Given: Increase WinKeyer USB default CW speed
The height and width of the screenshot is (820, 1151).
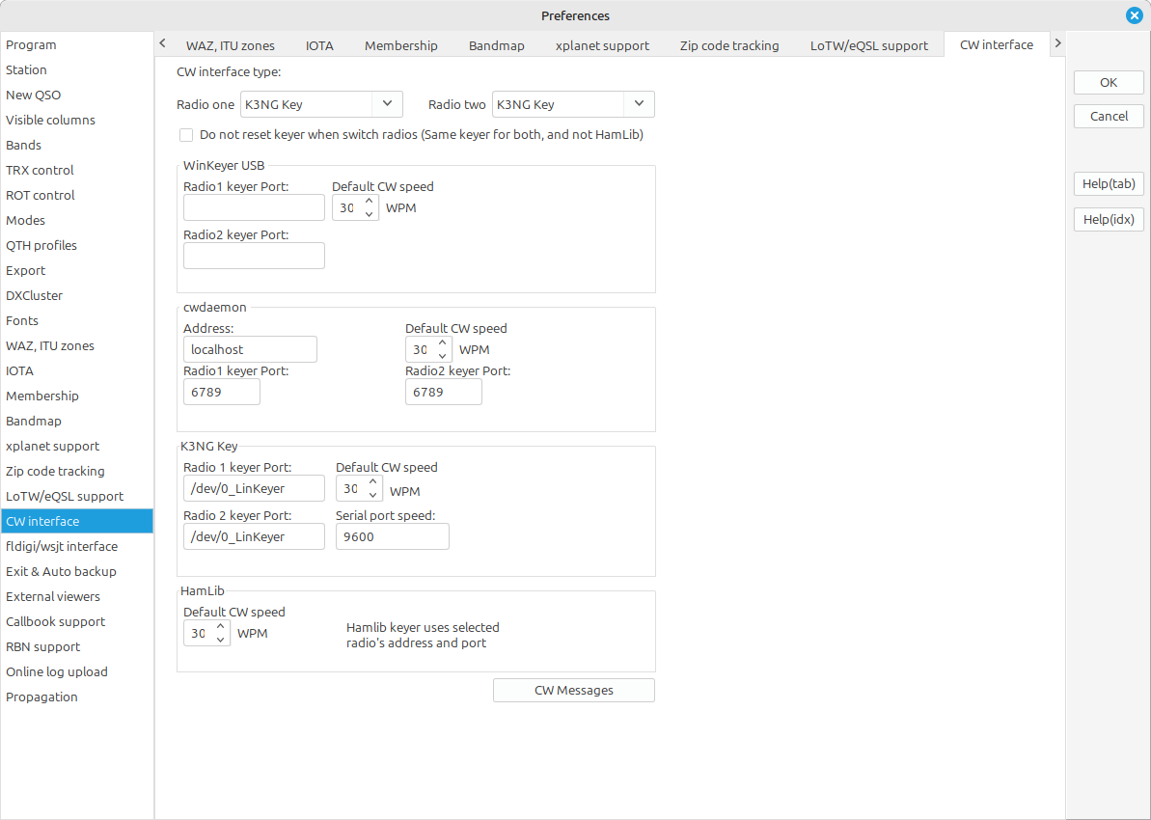Looking at the screenshot, I should point(370,202).
